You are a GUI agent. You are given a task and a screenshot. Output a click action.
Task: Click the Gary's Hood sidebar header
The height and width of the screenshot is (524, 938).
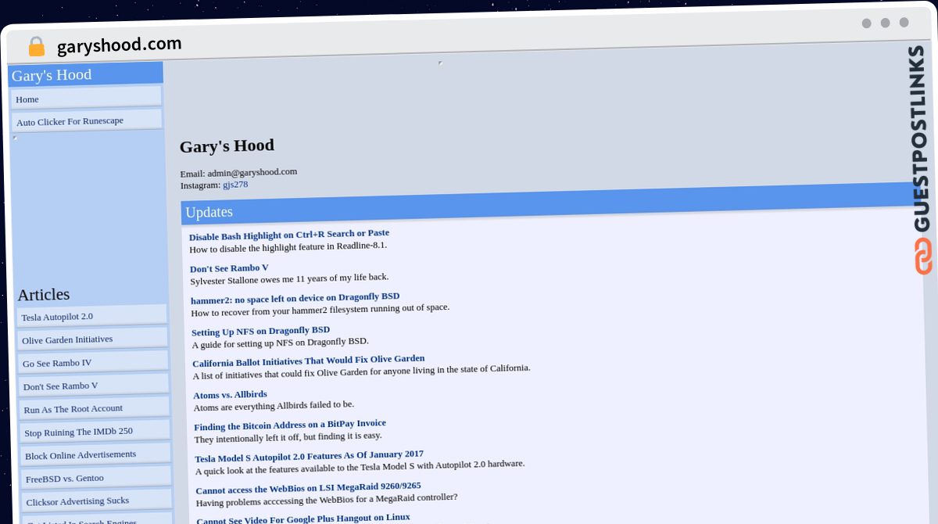pos(86,74)
